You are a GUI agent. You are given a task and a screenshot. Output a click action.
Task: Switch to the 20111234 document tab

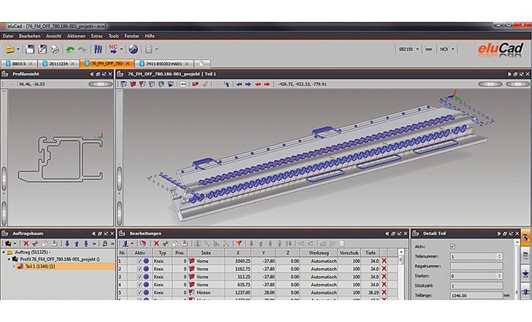click(58, 64)
